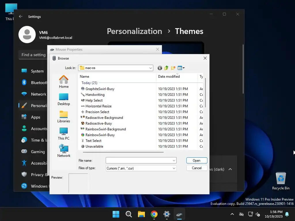The width and height of the screenshot is (295, 221).
Task: Open Gaming in Settings sidebar
Action: click(x=33, y=151)
